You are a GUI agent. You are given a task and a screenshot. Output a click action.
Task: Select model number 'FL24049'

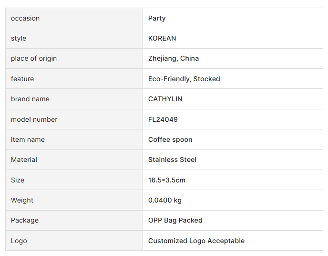163,119
